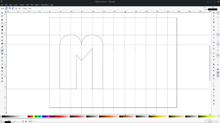This screenshot has height=123, width=220.
Task: Toggle snap to grids
Action: 218,72
